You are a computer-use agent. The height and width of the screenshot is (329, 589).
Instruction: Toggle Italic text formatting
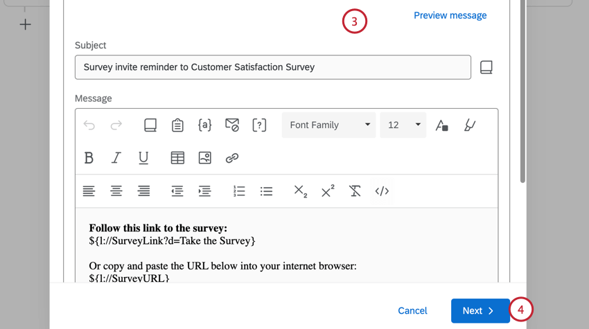click(x=116, y=158)
